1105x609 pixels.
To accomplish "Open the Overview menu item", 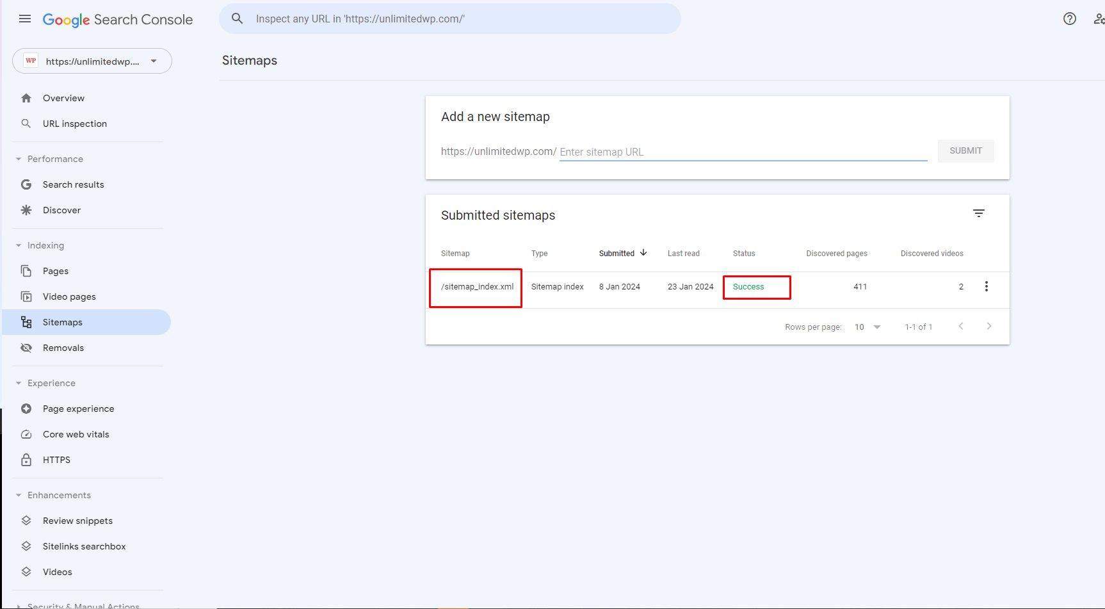I will pos(86,98).
